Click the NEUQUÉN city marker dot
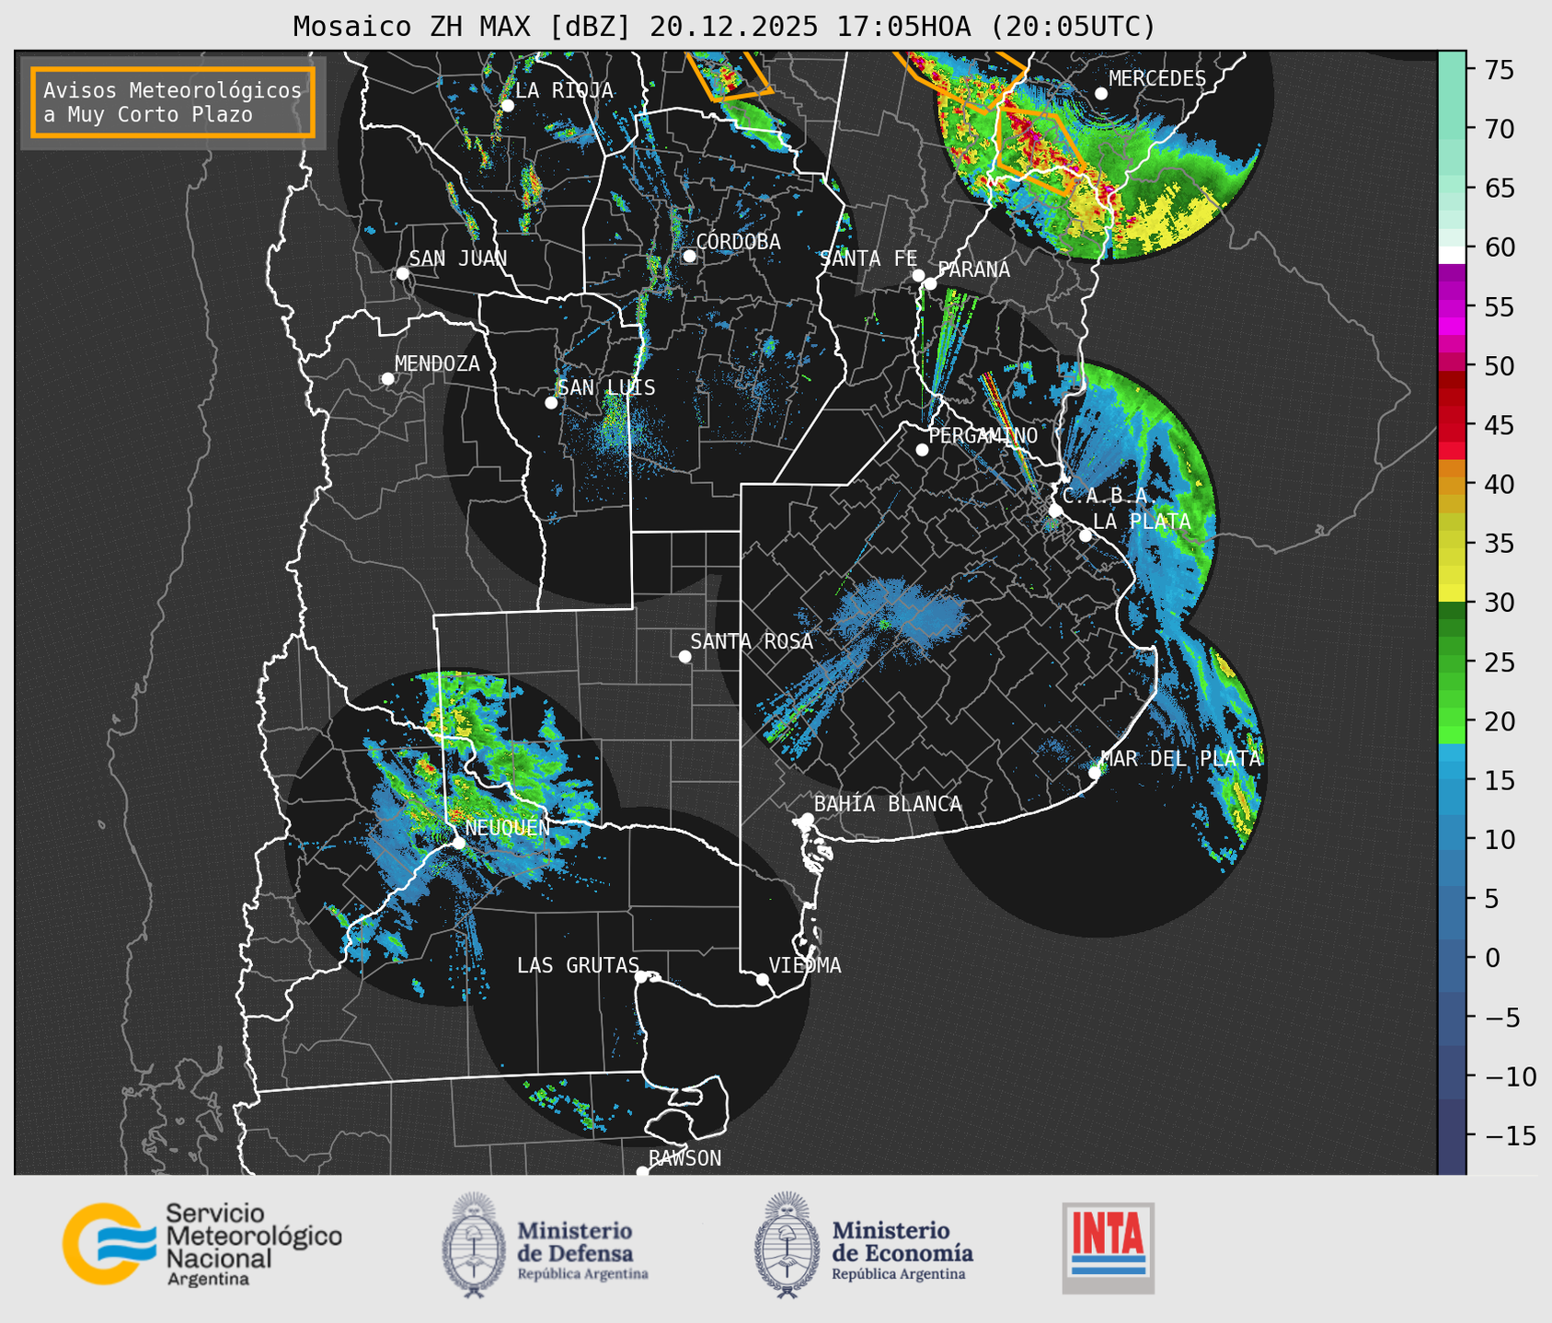 [458, 843]
